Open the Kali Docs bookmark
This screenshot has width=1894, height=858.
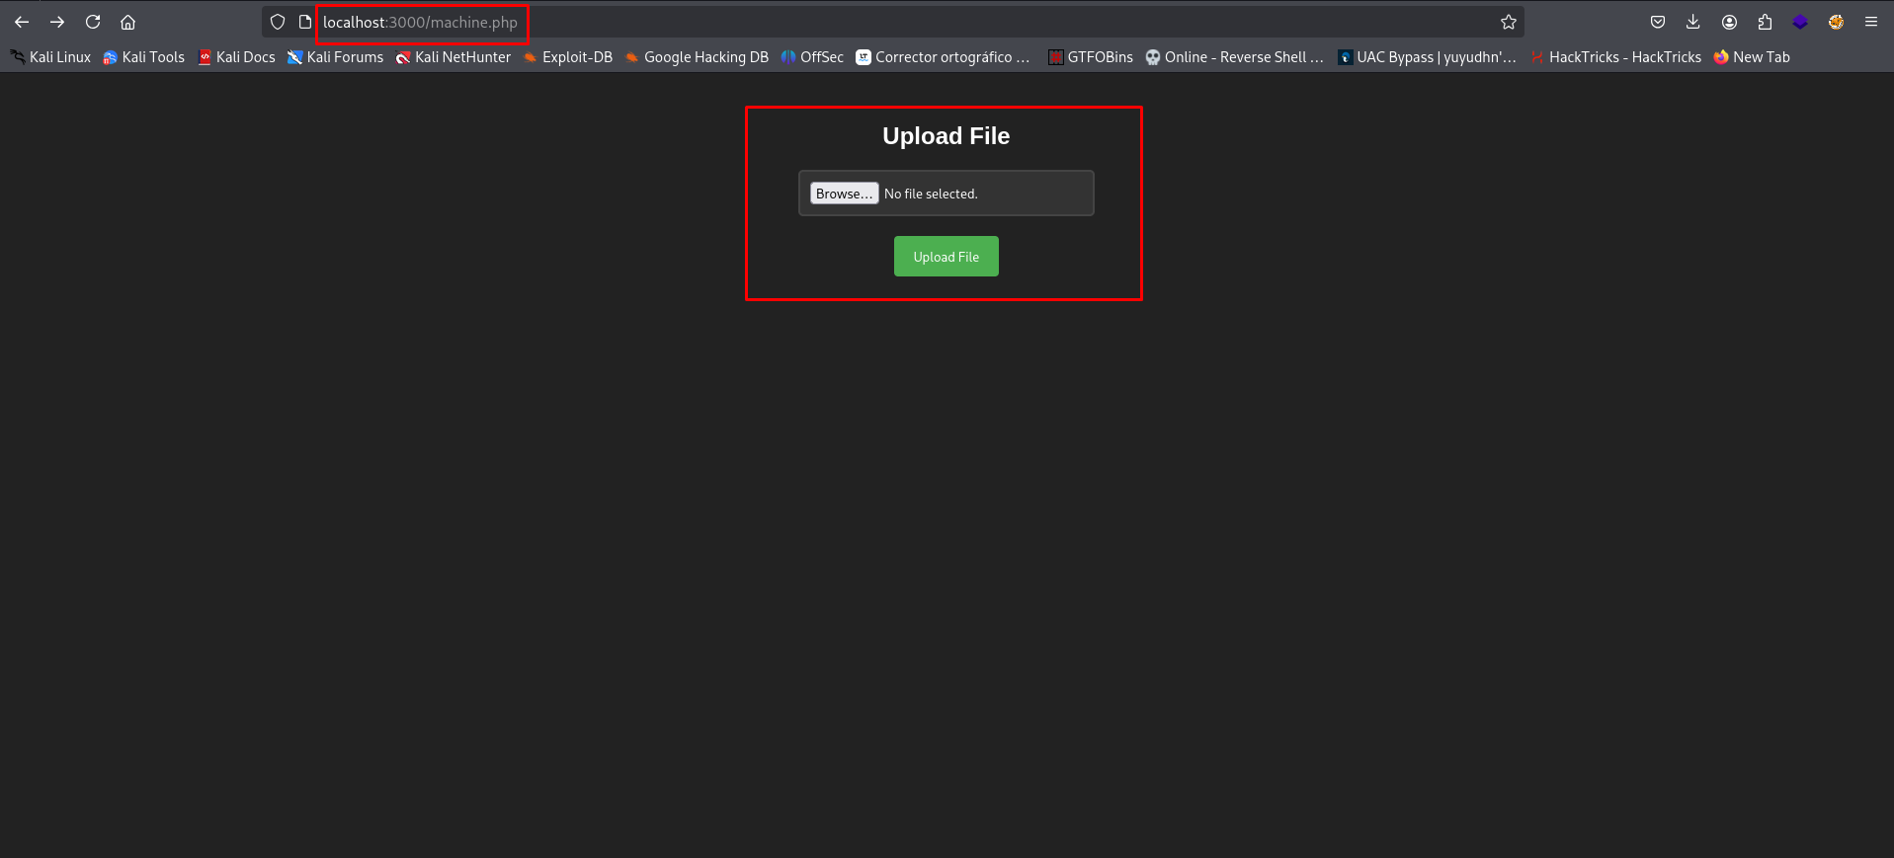pyautogui.click(x=237, y=57)
